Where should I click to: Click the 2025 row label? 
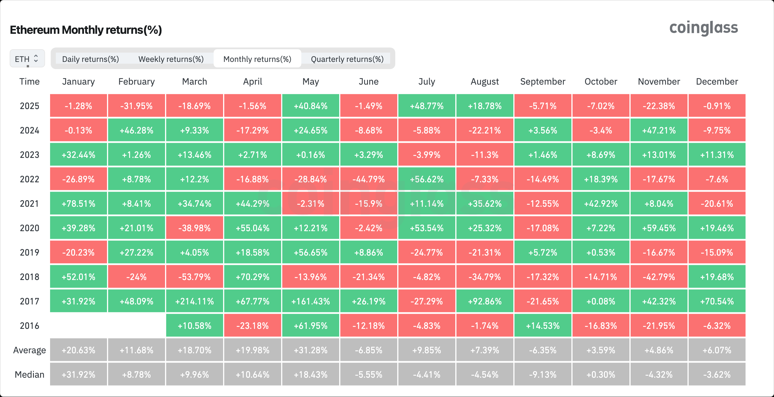pos(29,106)
